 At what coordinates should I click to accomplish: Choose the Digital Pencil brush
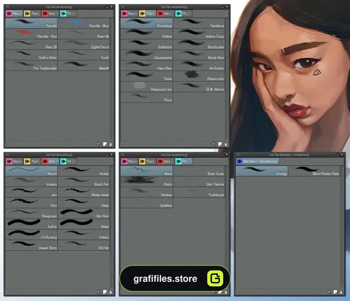click(84, 44)
